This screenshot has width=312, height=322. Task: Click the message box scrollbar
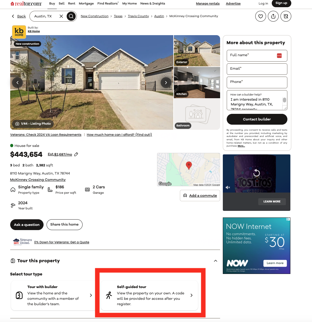coord(284,100)
